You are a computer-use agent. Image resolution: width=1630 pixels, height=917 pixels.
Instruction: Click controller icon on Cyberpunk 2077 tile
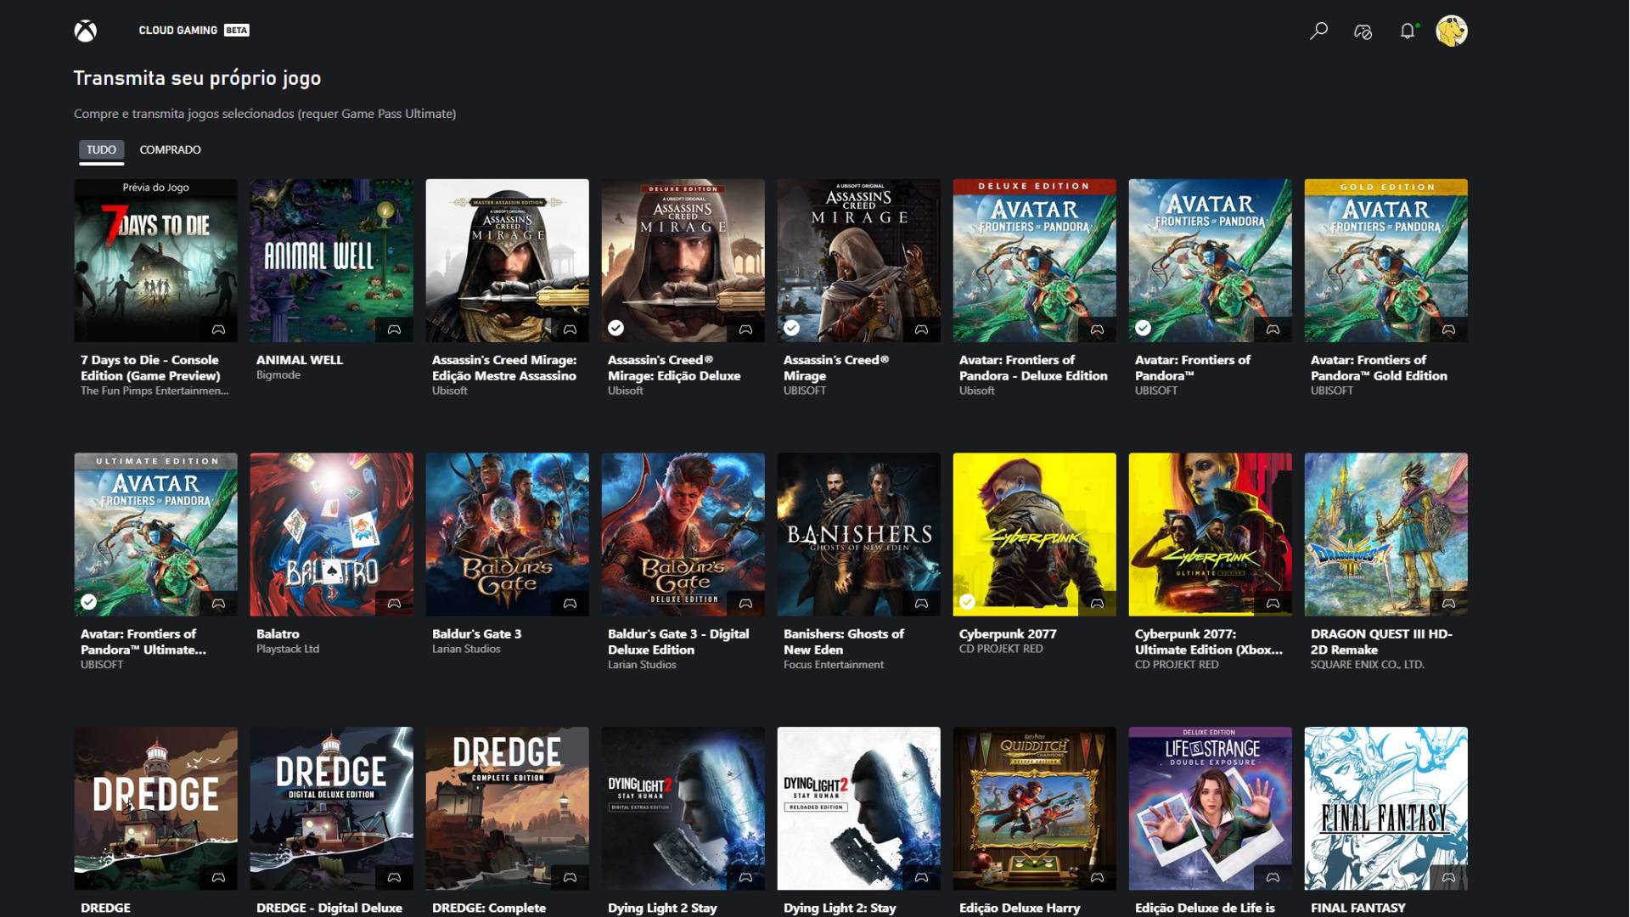click(x=1097, y=604)
